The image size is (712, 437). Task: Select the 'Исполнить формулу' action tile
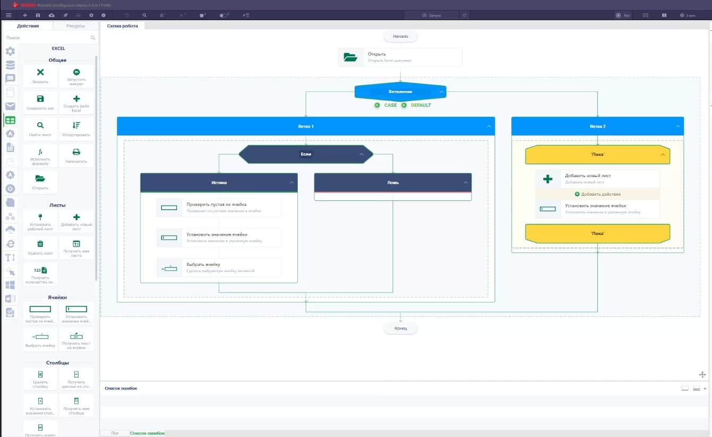[x=40, y=156]
